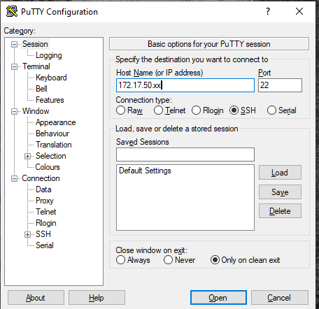
Task: Open the Colours settings panel
Action: click(x=48, y=167)
